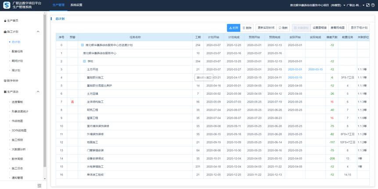Collapse the sidebar with bottom toggle icon
The image size is (378, 189).
click(x=40, y=185)
